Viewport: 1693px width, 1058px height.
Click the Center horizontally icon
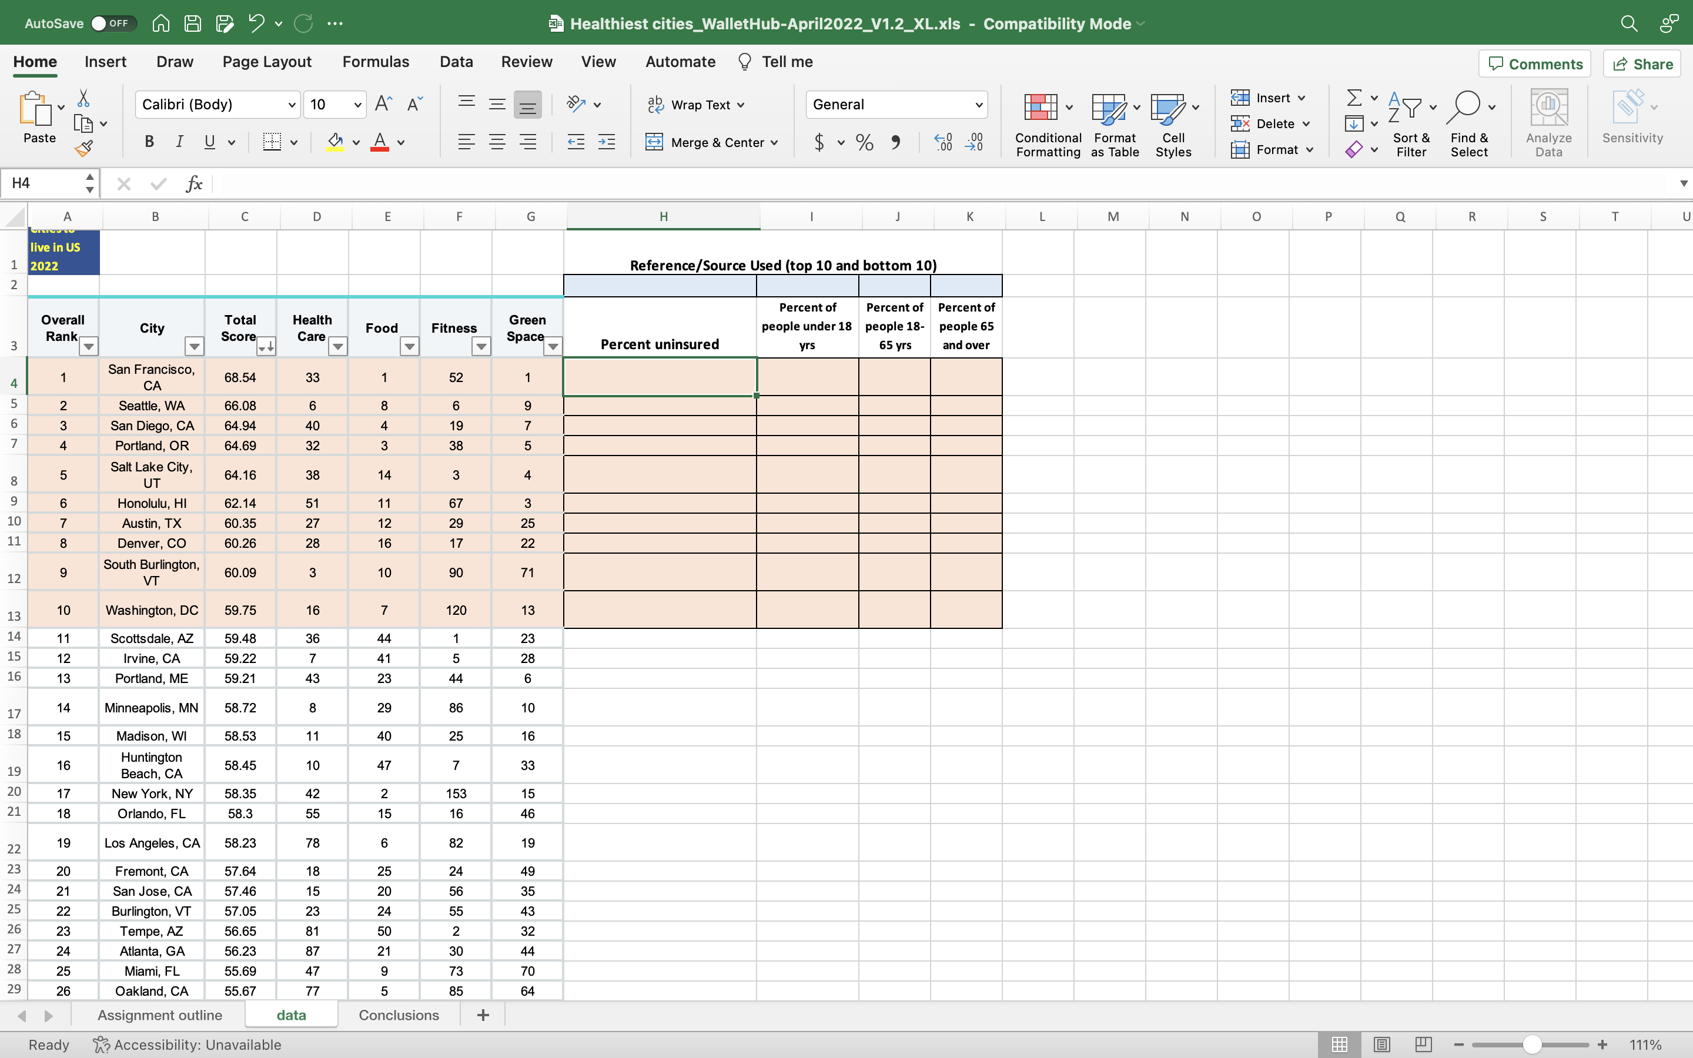point(497,142)
